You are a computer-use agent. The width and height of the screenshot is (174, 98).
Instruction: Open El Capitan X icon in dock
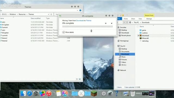81,93
